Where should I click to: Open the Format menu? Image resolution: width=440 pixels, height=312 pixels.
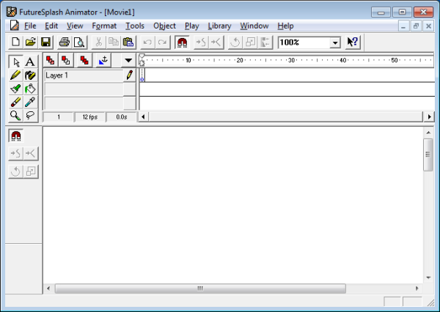pyautogui.click(x=104, y=26)
